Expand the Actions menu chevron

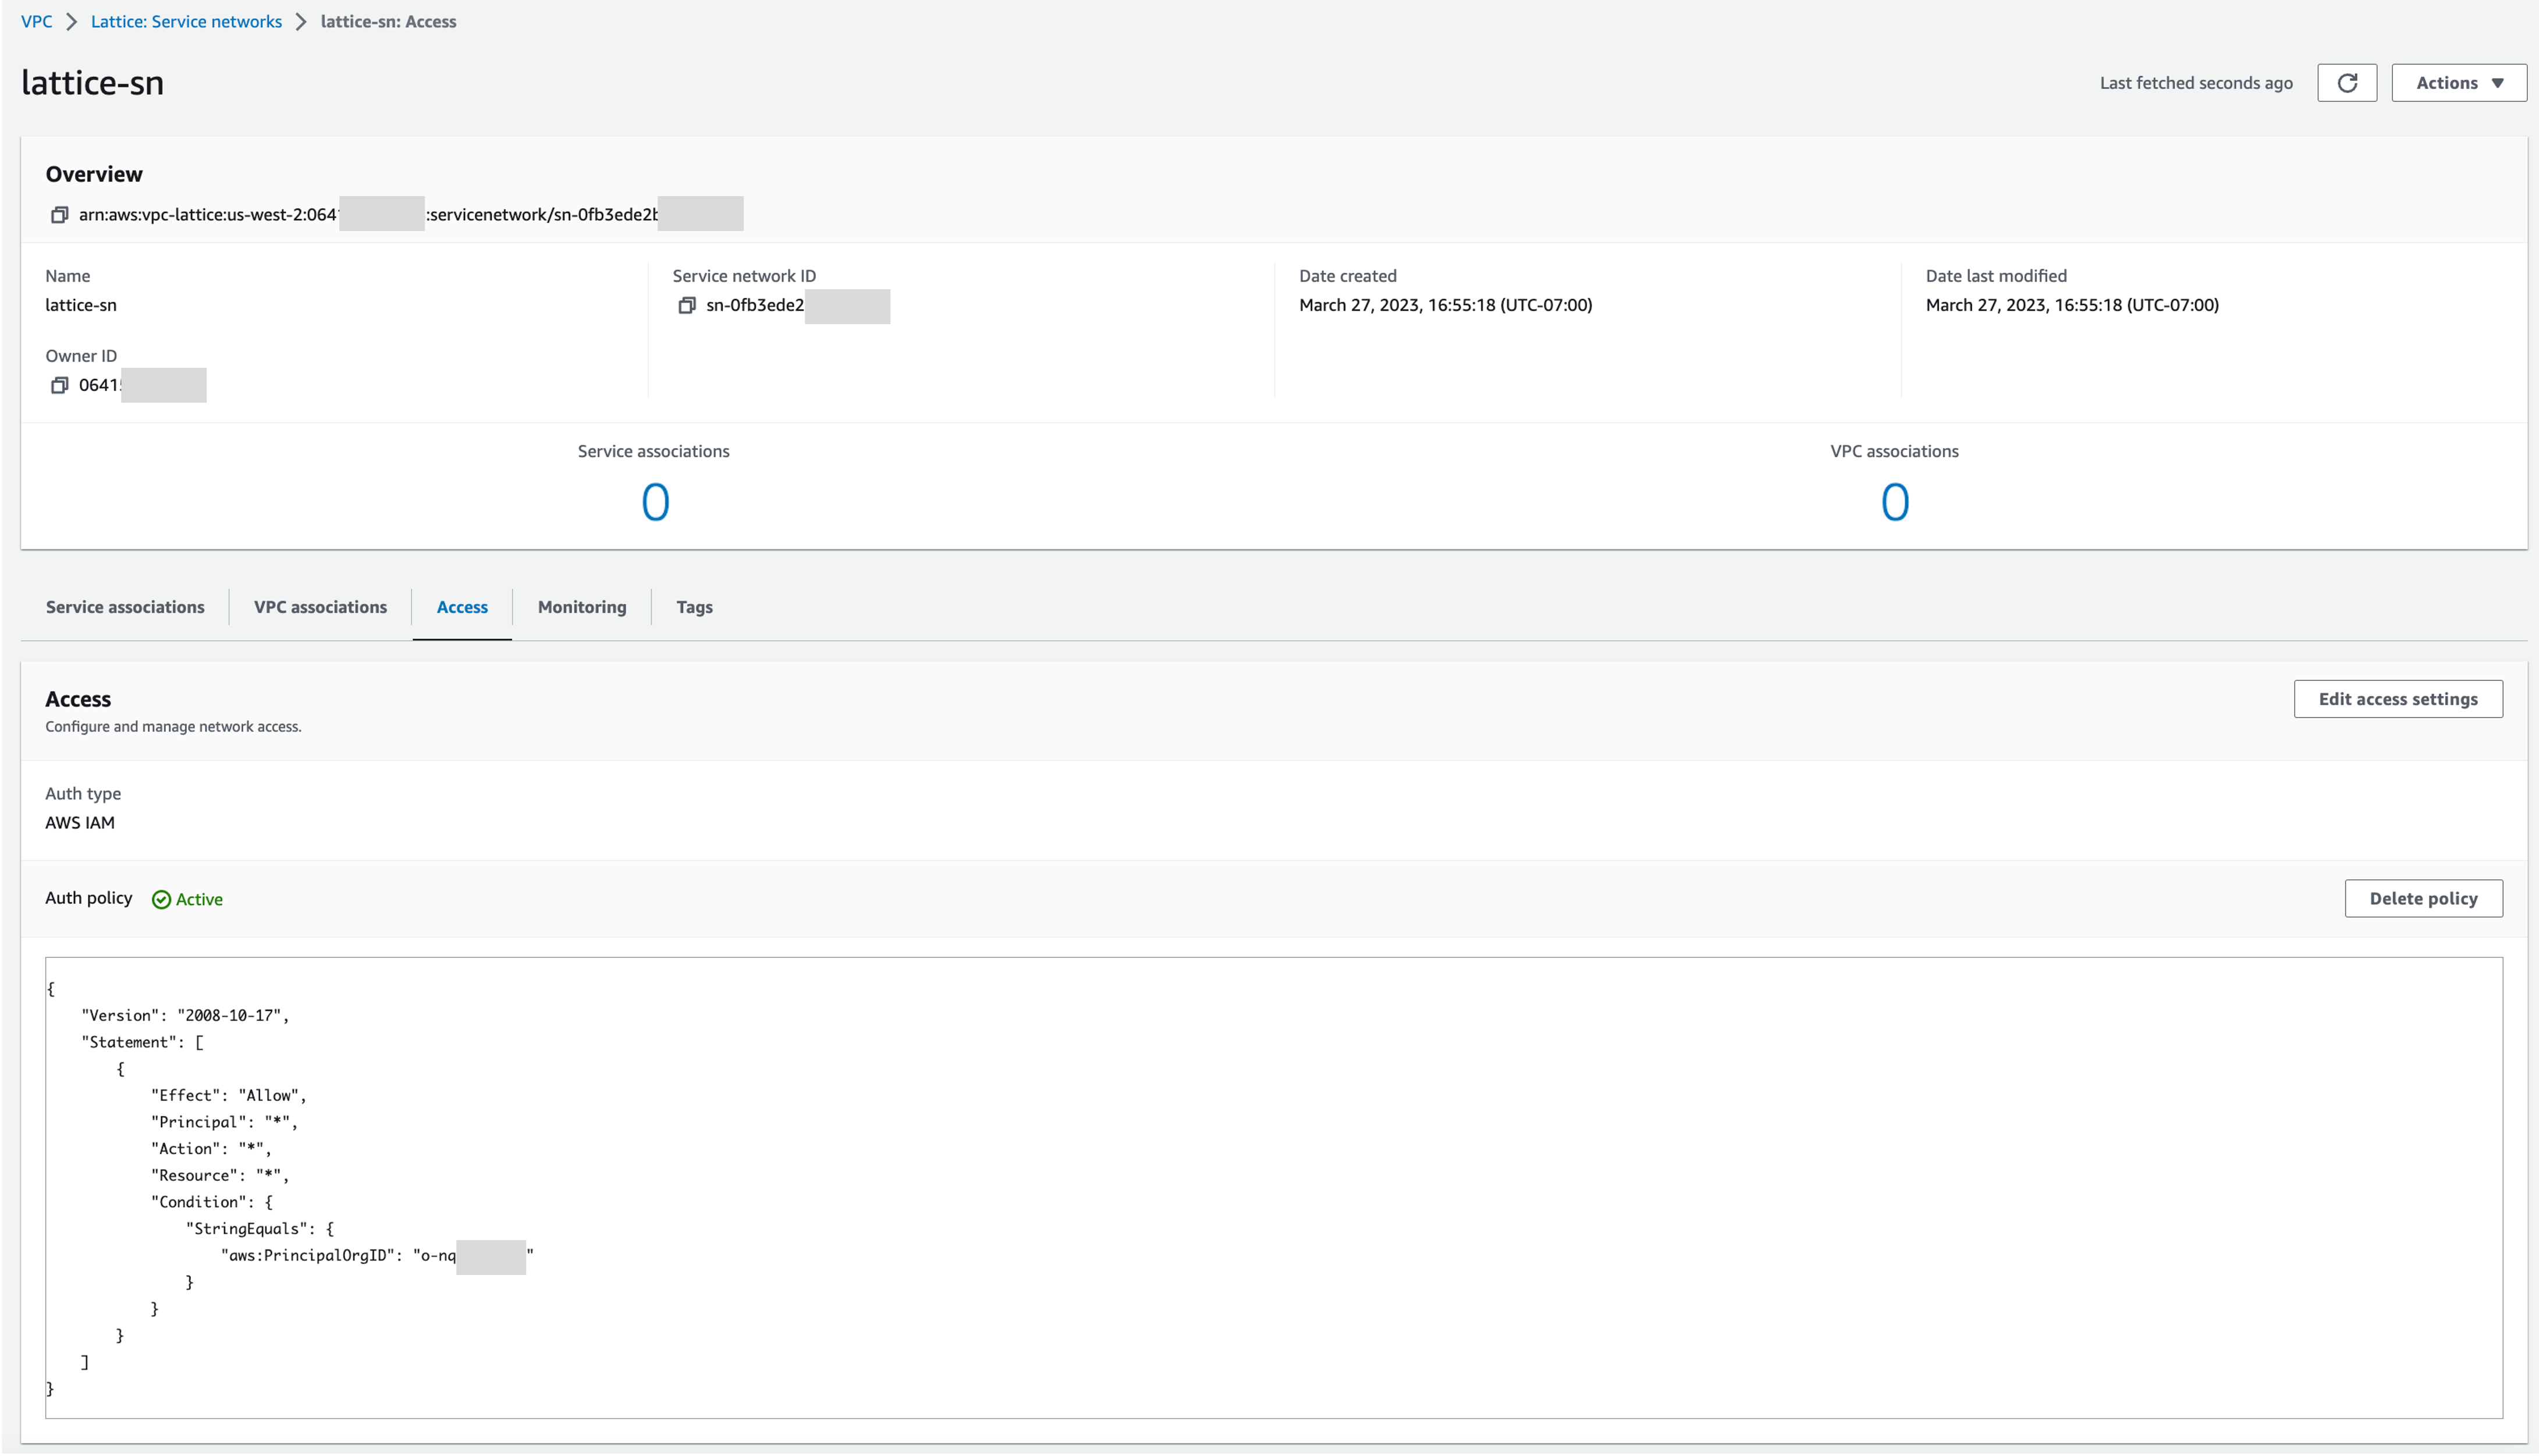[x=2497, y=82]
